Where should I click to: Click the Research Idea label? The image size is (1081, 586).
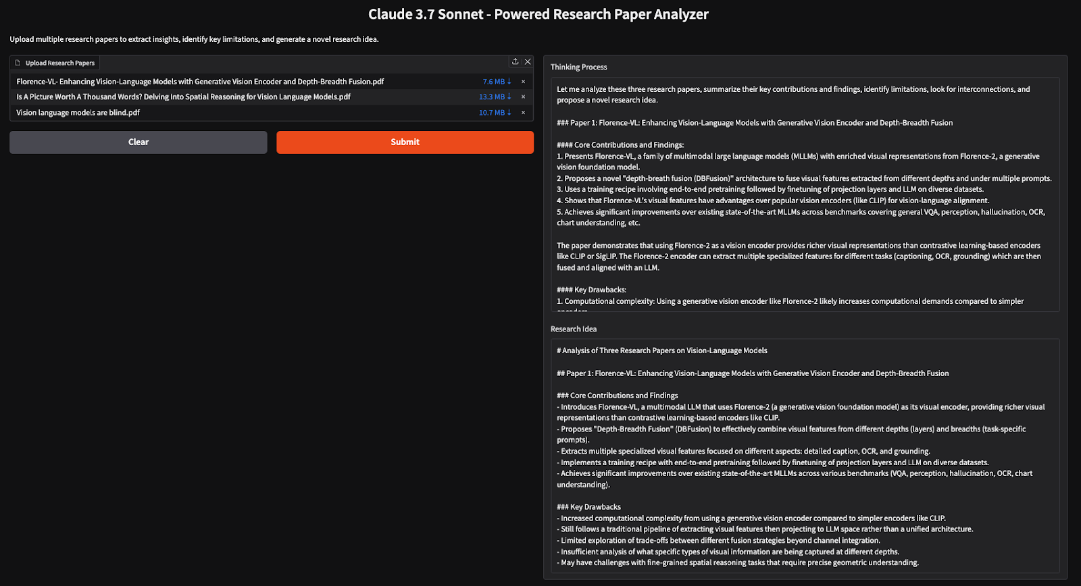[x=573, y=329]
